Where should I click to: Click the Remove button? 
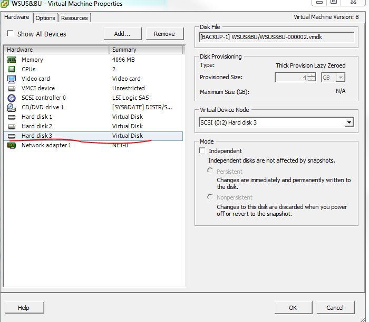[164, 34]
